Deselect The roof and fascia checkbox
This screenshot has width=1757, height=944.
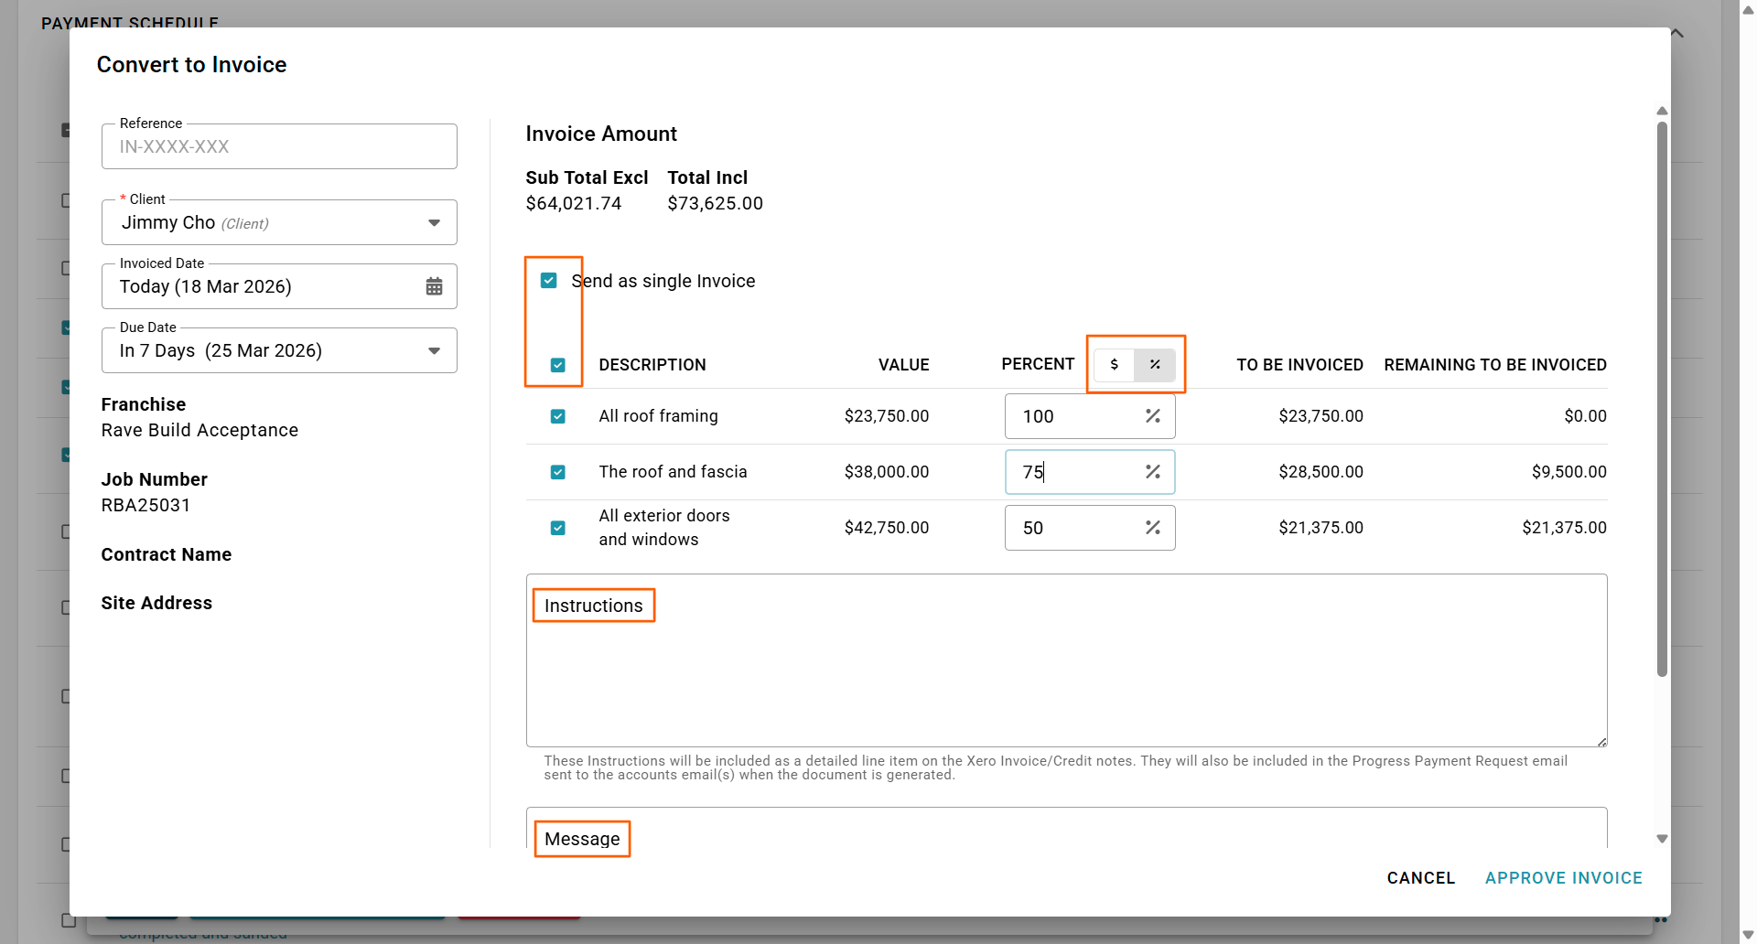coord(558,472)
